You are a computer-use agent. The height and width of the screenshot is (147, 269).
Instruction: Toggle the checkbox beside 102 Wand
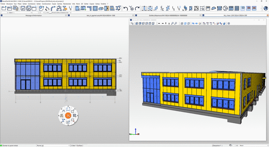click(x=234, y=145)
